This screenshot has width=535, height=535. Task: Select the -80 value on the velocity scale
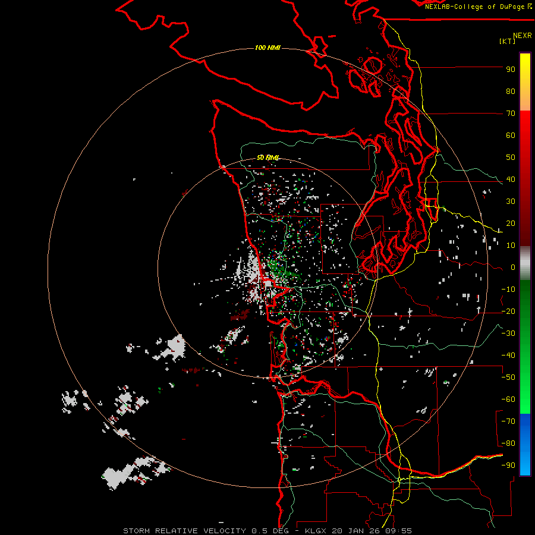[x=508, y=443]
